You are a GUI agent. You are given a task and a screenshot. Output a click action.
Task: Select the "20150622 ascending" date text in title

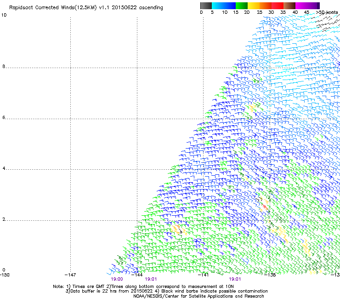137,8
